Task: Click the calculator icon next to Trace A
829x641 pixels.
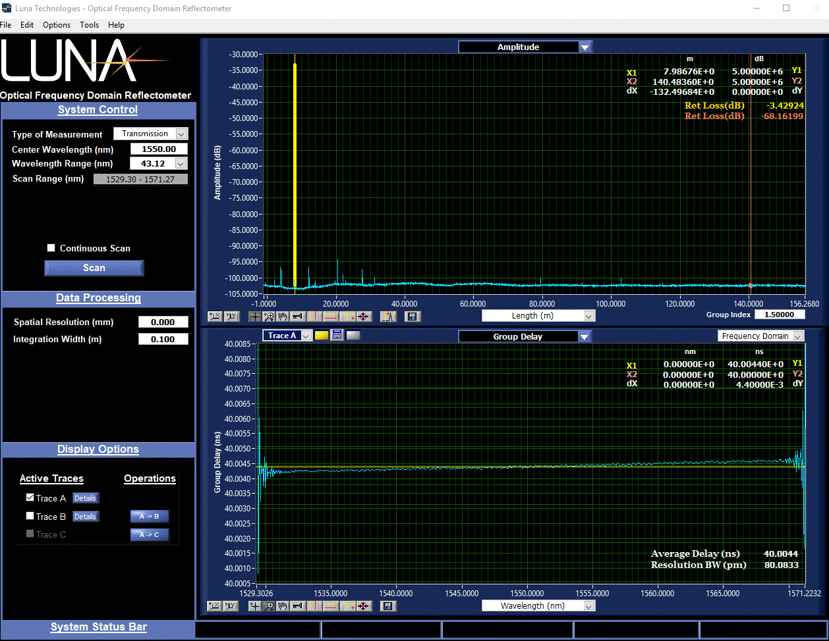Action: point(337,335)
